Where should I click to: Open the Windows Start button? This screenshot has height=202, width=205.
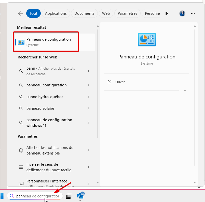click(x=2, y=196)
